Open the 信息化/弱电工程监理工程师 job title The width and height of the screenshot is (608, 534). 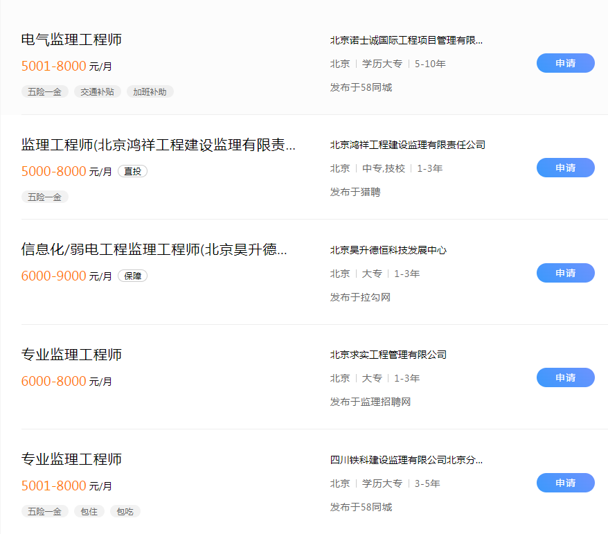154,250
